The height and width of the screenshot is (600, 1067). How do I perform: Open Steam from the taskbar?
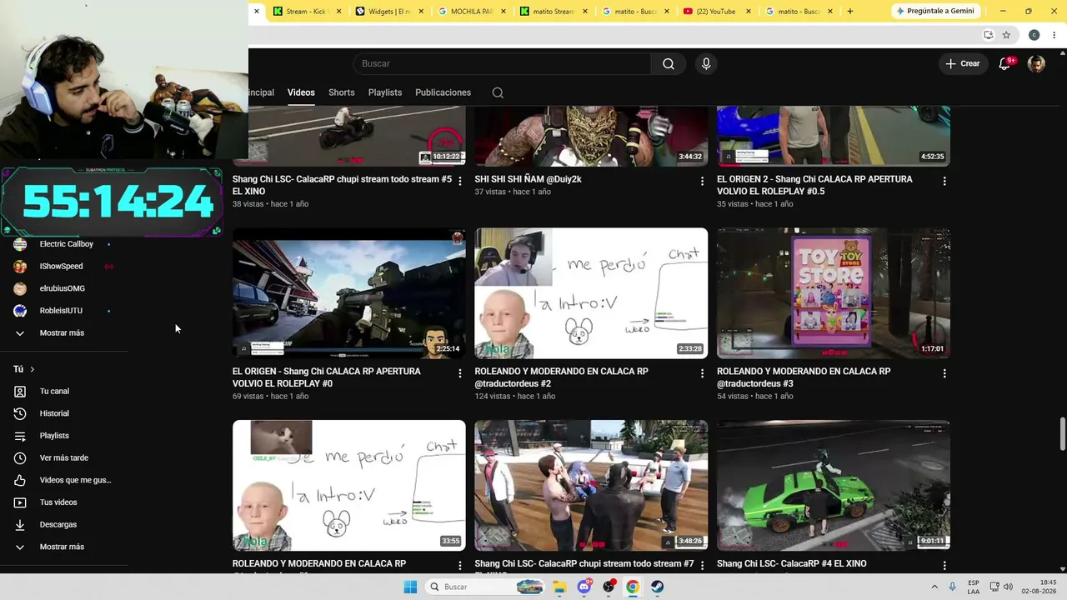pyautogui.click(x=658, y=587)
